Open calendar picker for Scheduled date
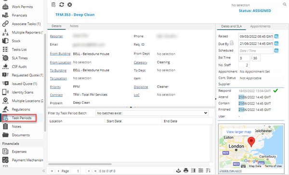Viewport: 289px width, 175px height. click(276, 50)
